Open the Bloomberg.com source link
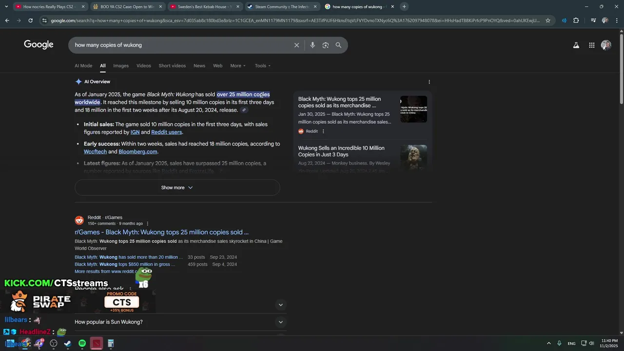The image size is (624, 351). pyautogui.click(x=138, y=152)
